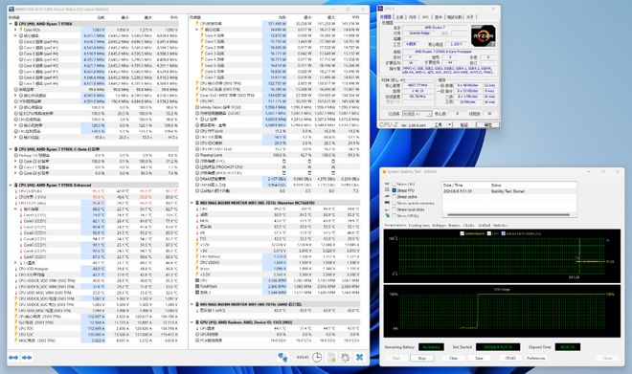Collapse the MSI MAG B650M Nuvoton sensor section
This screenshot has height=374, width=632.
pyautogui.click(x=192, y=203)
